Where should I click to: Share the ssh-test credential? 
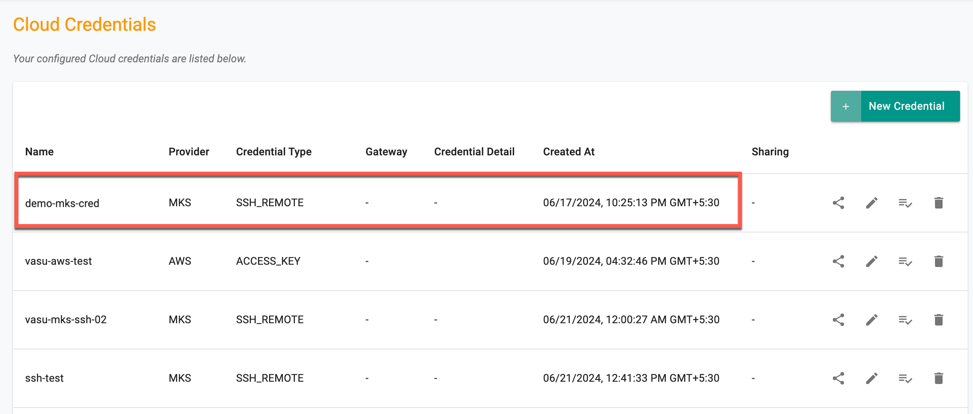(x=838, y=378)
